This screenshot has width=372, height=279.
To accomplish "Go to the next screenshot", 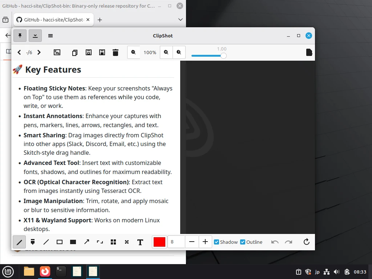I will [x=39, y=52].
